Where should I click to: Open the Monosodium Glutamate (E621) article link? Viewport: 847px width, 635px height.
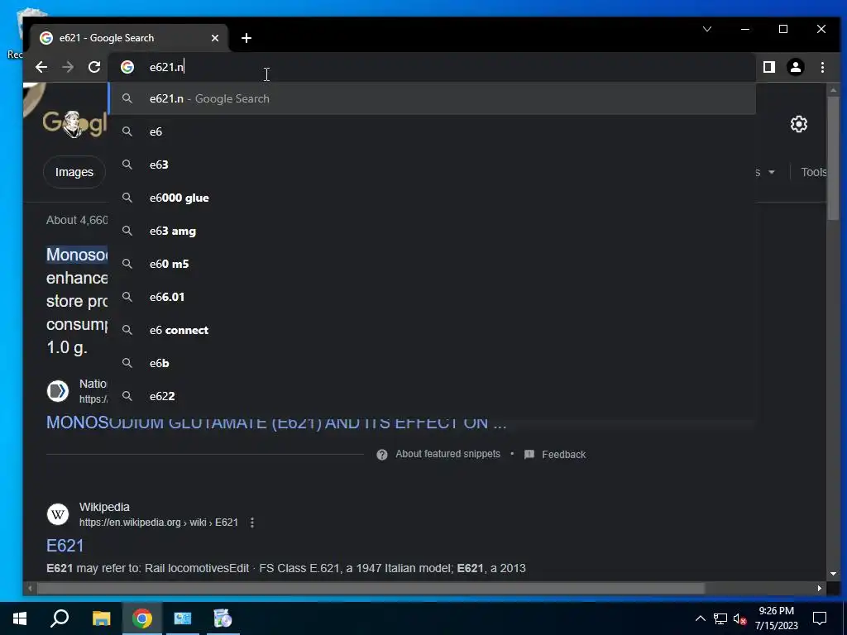[276, 423]
